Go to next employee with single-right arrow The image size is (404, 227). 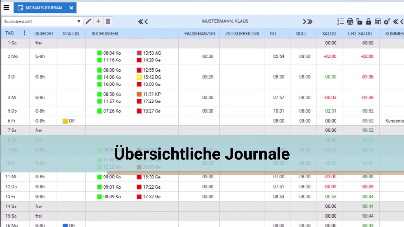click(304, 21)
